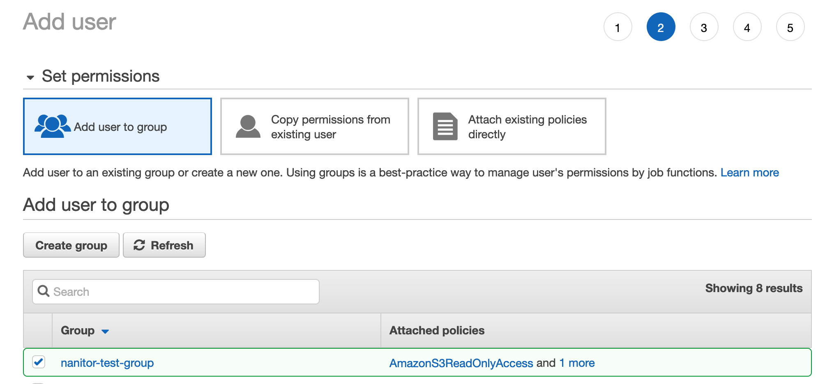The width and height of the screenshot is (825, 384).
Task: Jump to wizard step 3
Action: coord(704,27)
